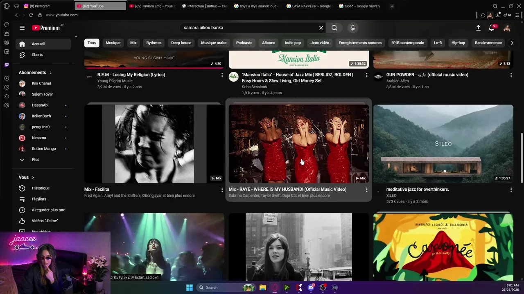The height and width of the screenshot is (294, 524).
Task: Click the YouTube Premium logo
Action: [46, 28]
